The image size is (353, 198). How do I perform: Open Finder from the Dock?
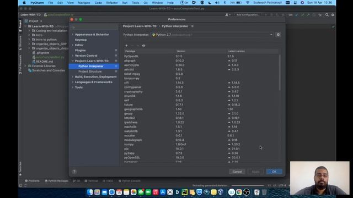(90, 192)
